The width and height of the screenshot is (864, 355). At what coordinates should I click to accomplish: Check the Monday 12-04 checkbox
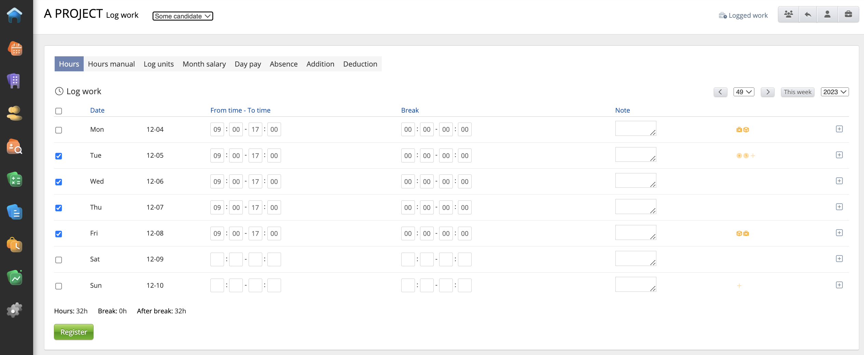tap(59, 130)
